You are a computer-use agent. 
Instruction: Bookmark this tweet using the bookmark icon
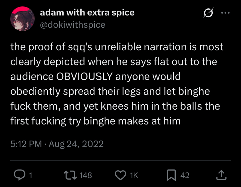coord(171,175)
